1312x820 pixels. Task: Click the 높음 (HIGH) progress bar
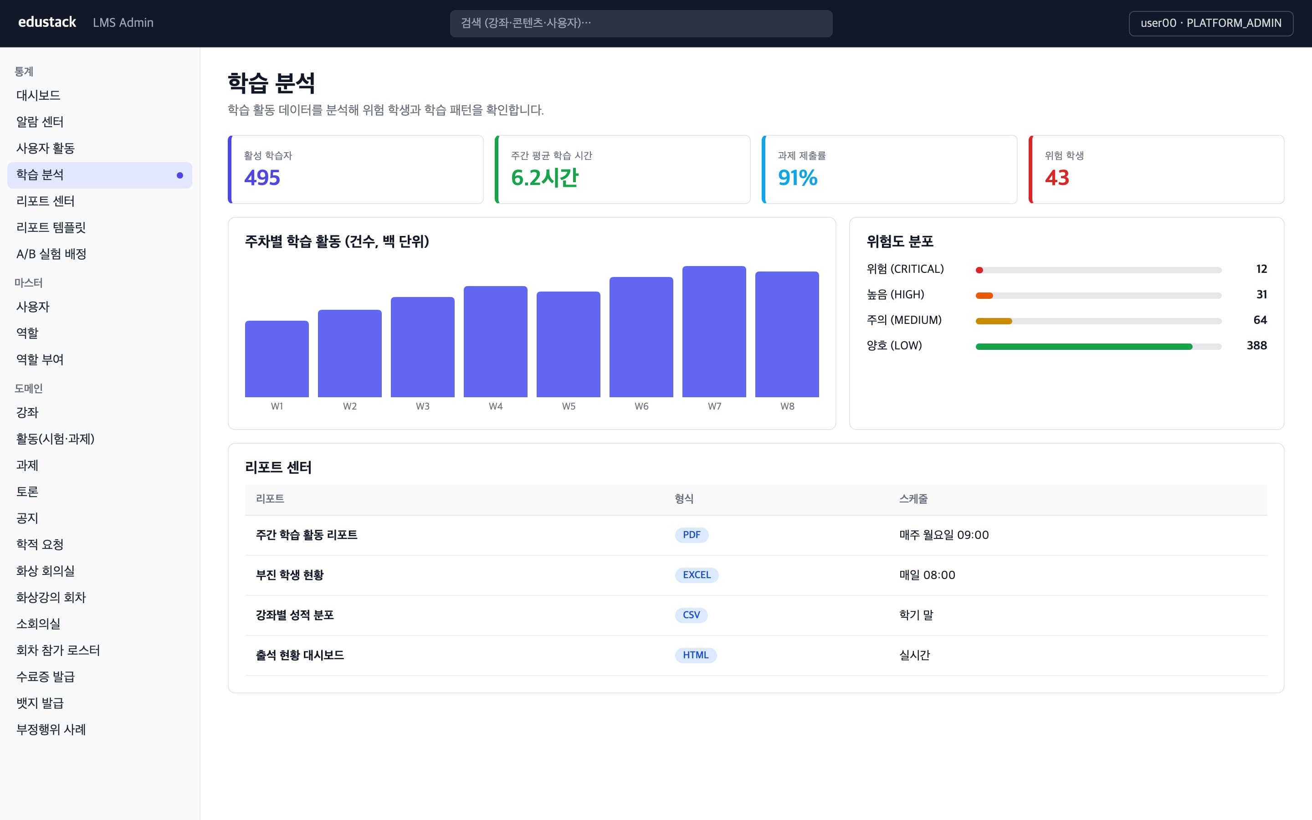[1098, 295]
